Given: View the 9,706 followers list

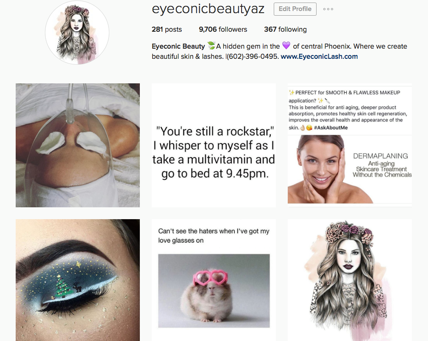Looking at the screenshot, I should point(223,29).
